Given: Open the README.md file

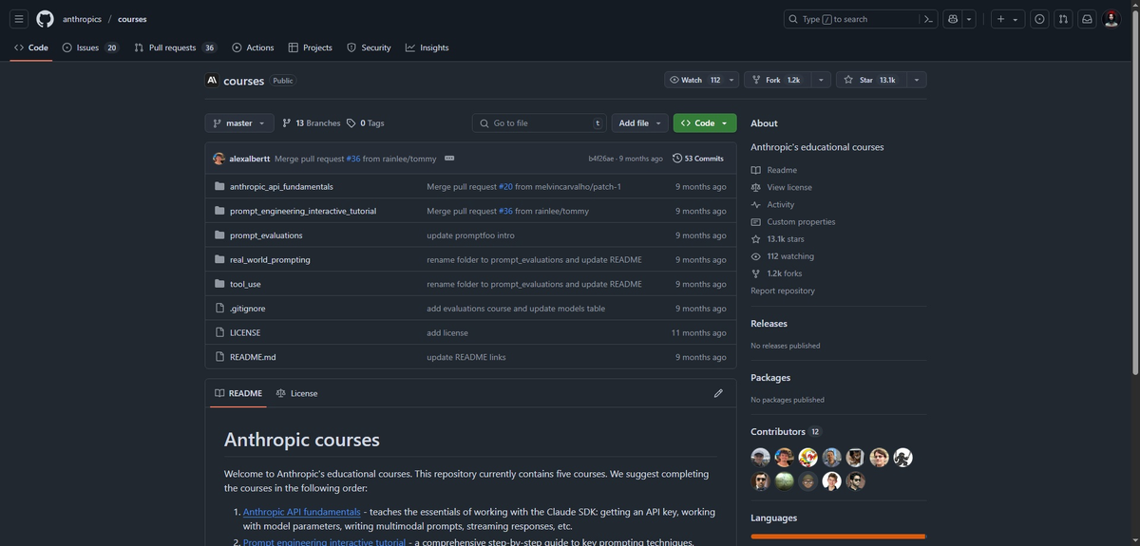Looking at the screenshot, I should (x=253, y=357).
